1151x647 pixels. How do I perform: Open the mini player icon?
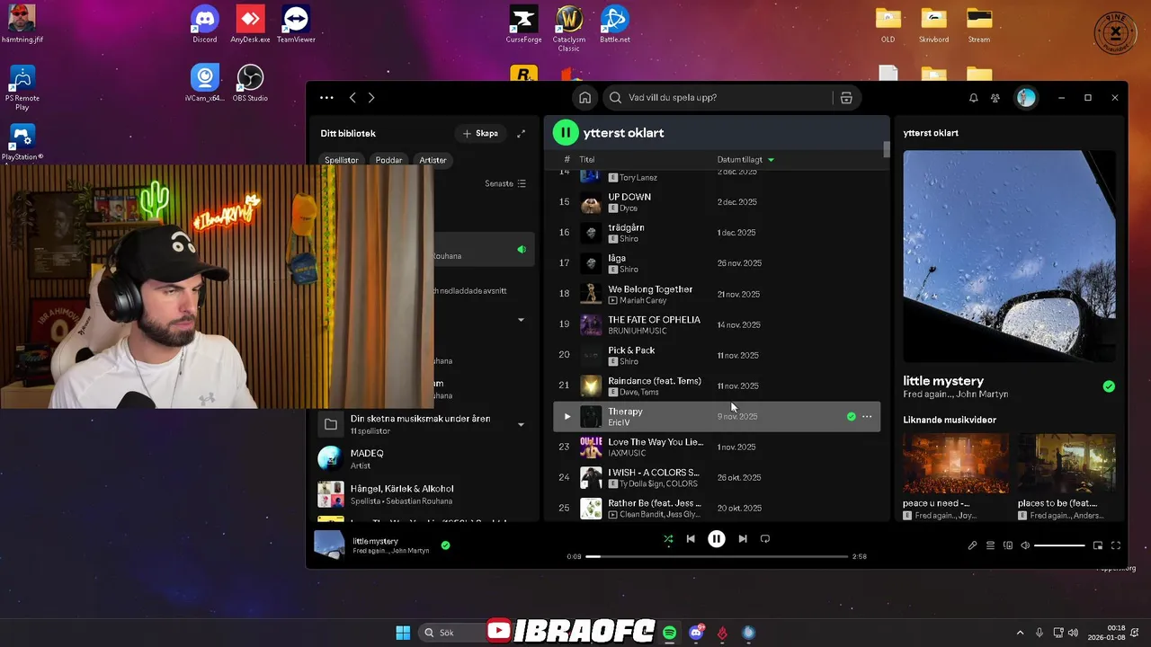1098,545
